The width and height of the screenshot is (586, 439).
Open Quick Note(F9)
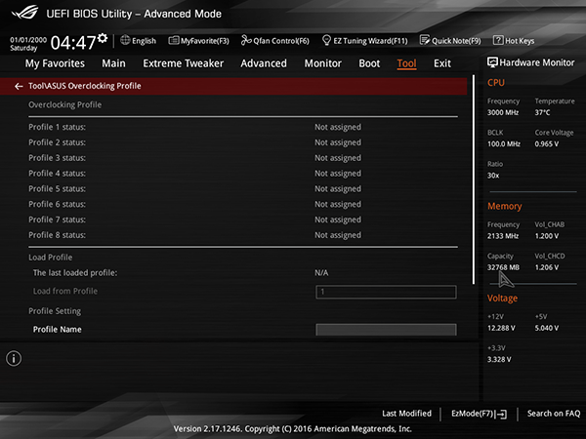[456, 41]
